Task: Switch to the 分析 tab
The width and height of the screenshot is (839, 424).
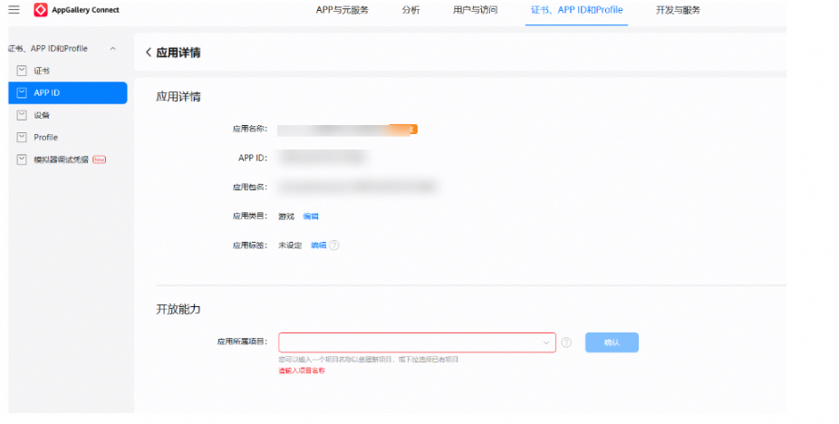Action: click(410, 11)
